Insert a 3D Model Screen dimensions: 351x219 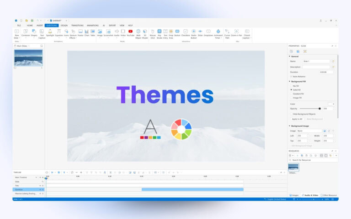click(x=145, y=34)
